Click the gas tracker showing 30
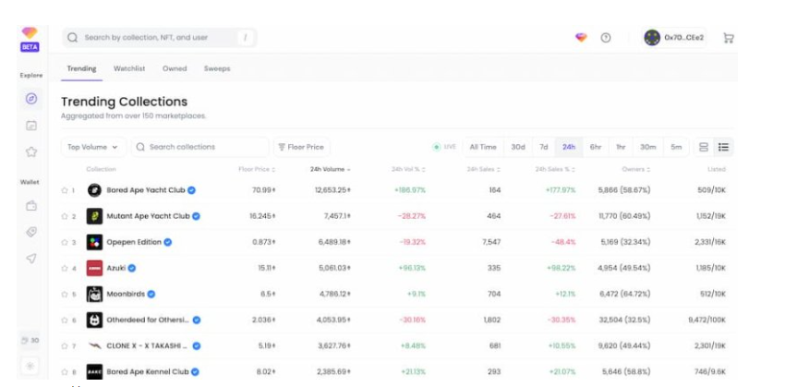 30,341
